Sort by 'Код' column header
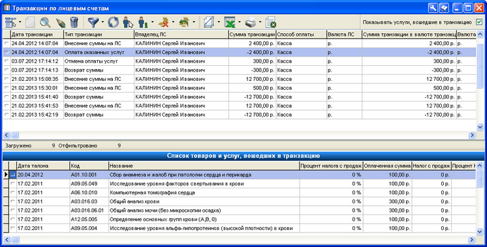The height and width of the screenshot is (247, 487). [x=89, y=166]
